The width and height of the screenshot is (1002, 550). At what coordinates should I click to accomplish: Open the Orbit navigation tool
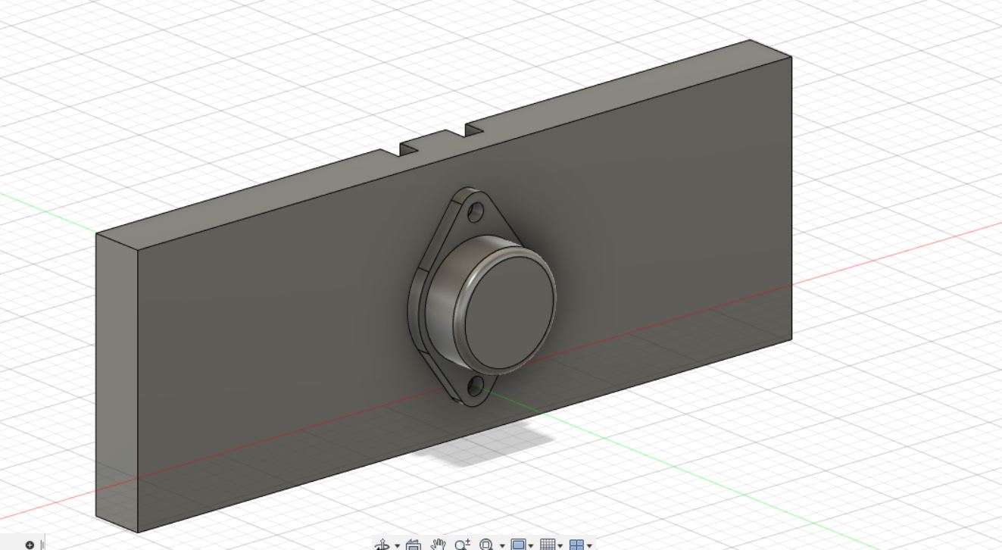coord(382,545)
